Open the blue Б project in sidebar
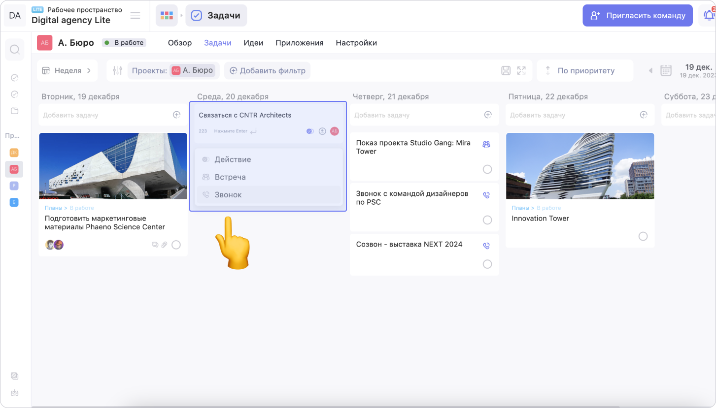The image size is (716, 408). point(15,202)
